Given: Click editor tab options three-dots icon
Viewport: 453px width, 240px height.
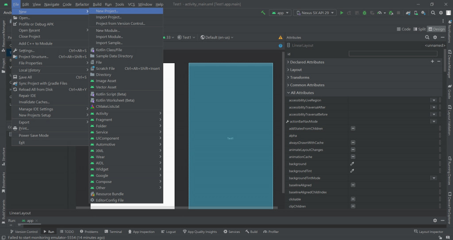Looking at the screenshot, I should pyautogui.click(x=443, y=21).
